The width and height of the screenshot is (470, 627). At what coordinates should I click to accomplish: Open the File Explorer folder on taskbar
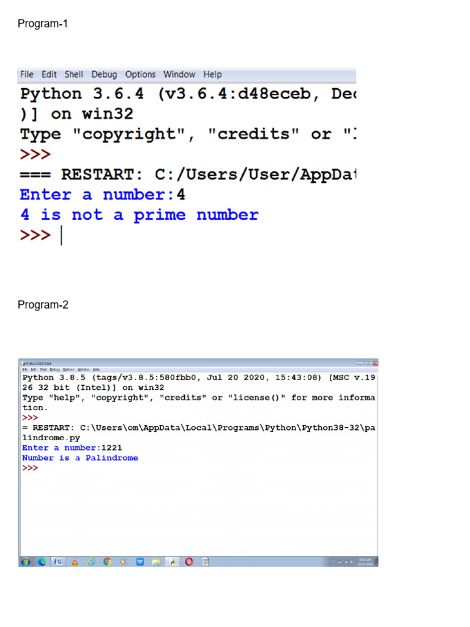click(x=156, y=562)
